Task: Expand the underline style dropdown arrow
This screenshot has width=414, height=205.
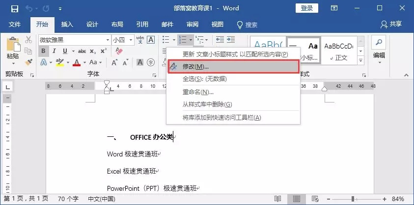Action: tap(73, 51)
